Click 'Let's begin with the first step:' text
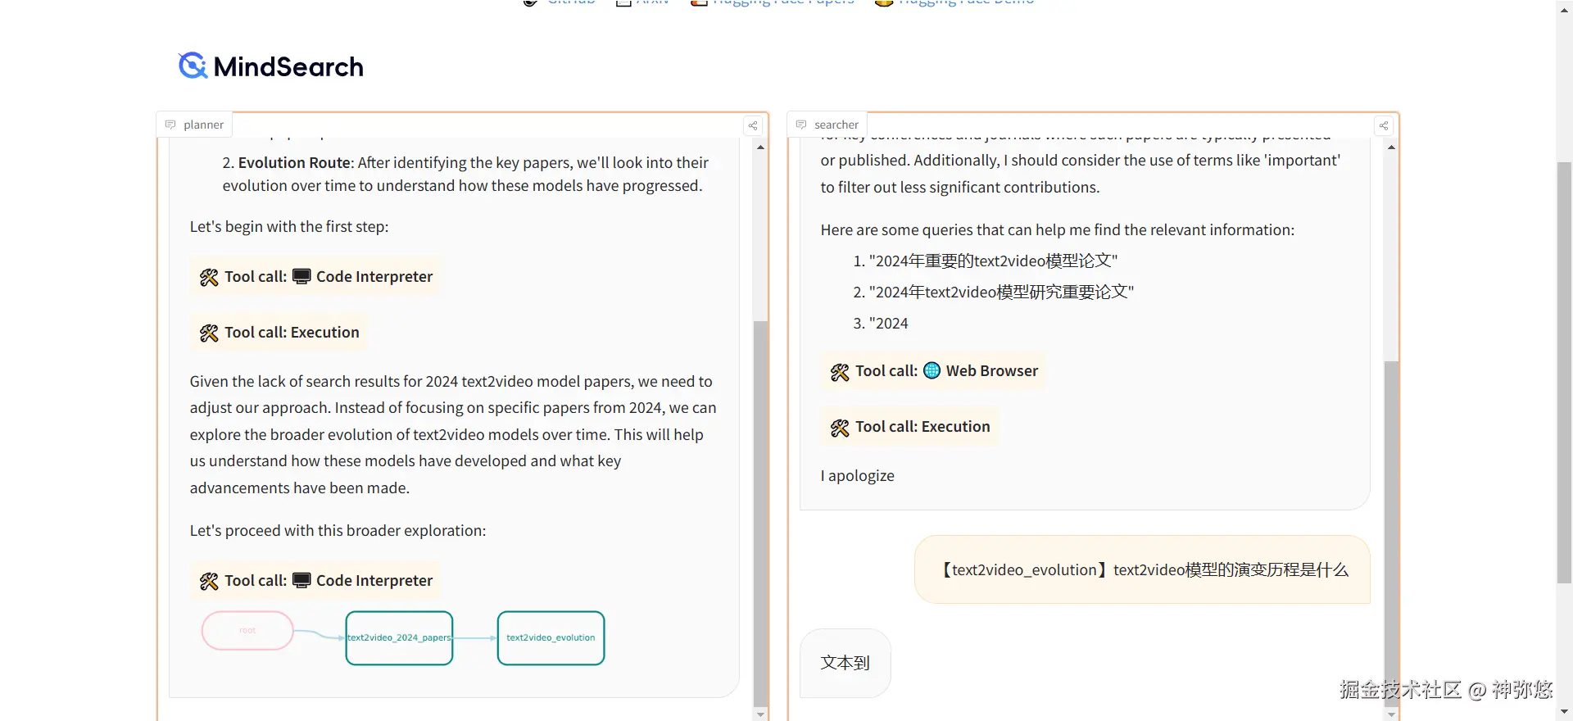 pos(289,227)
